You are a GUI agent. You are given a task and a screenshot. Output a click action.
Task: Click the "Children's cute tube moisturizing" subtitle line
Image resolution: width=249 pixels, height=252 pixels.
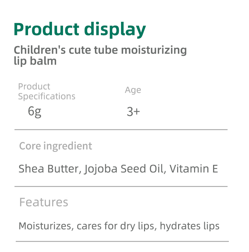tap(100, 50)
